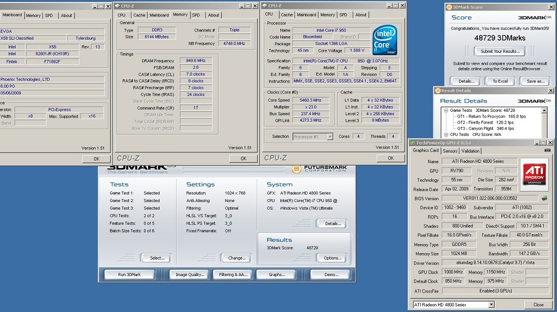This screenshot has width=557, height=312.
Task: Click the Enabled (3 GPUs) CrossFire field
Action: [495, 291]
